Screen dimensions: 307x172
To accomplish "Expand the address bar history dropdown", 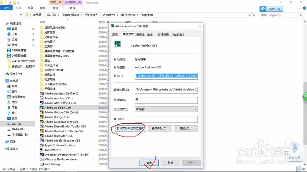I will point(249,15).
